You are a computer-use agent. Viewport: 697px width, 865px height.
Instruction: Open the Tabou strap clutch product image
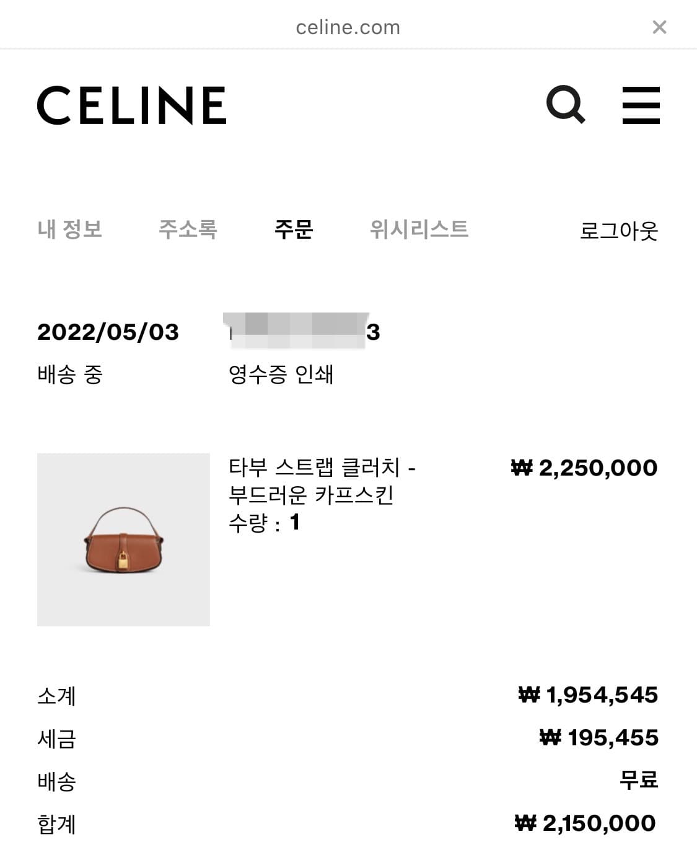point(123,541)
